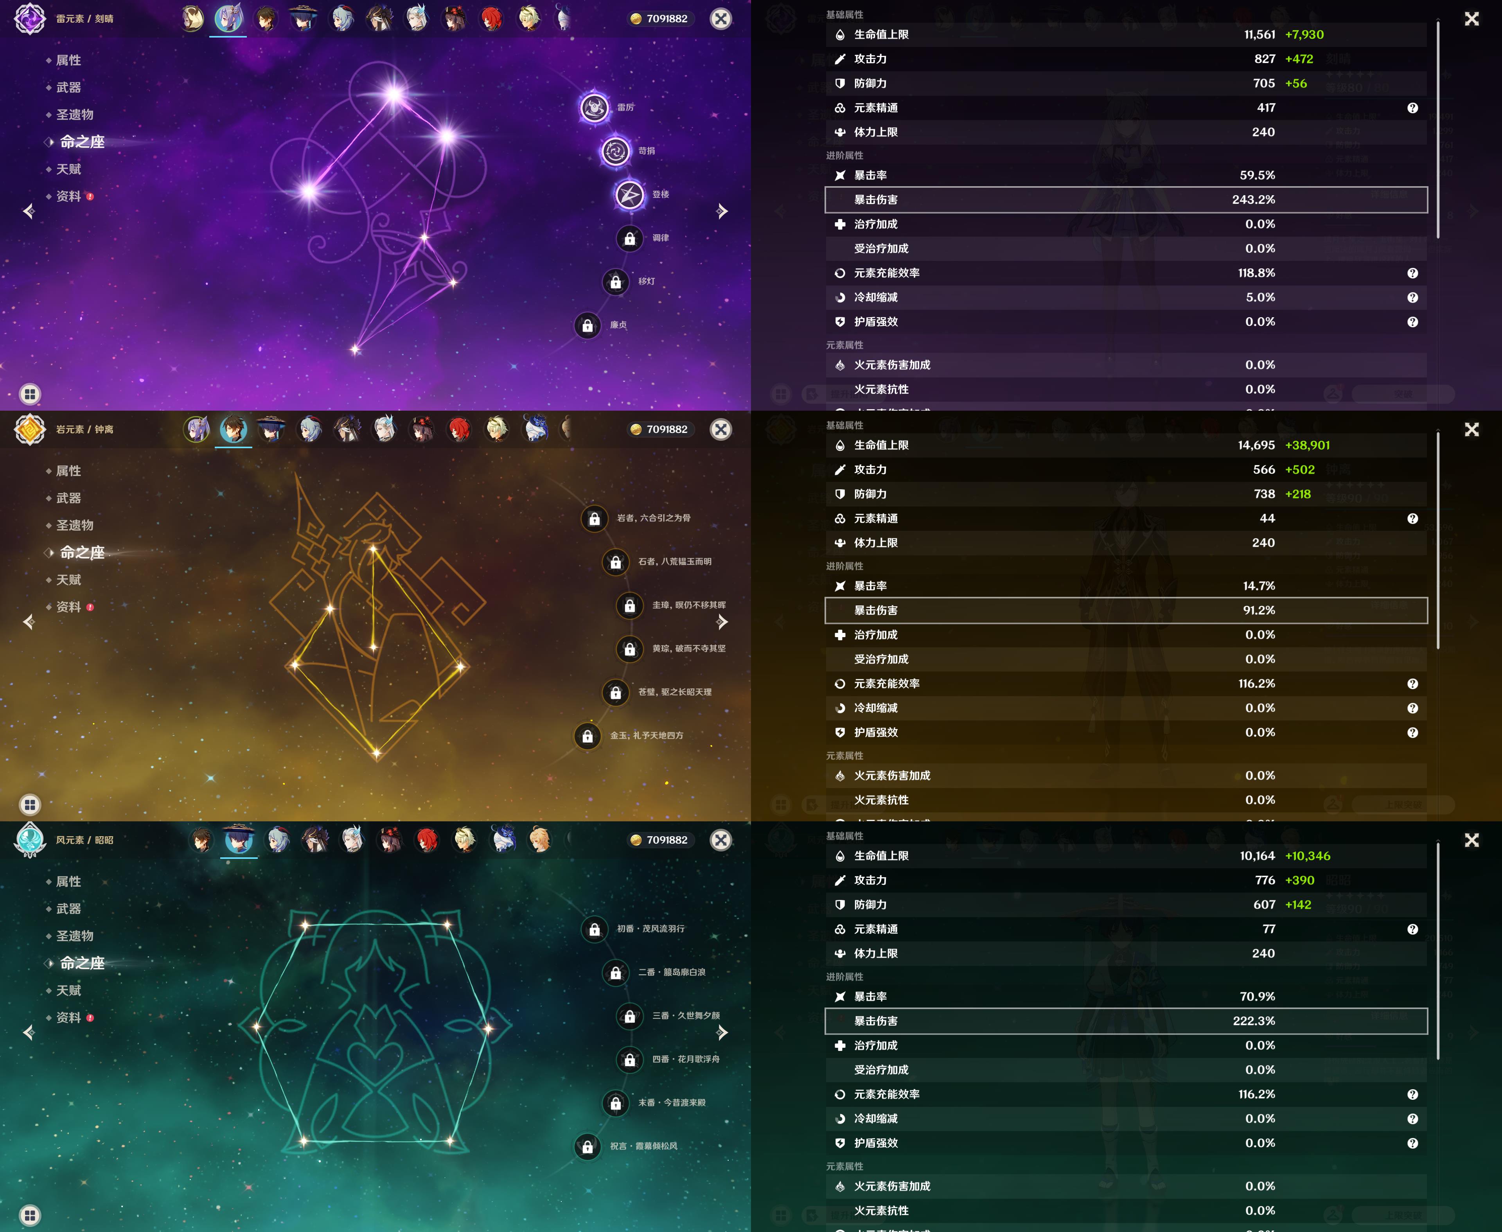Click the 岩元素 element emblem beside 钟离
The height and width of the screenshot is (1232, 1502).
click(30, 429)
